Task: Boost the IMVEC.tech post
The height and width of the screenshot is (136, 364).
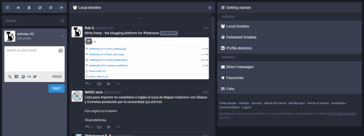Action: pyautogui.click(x=99, y=127)
